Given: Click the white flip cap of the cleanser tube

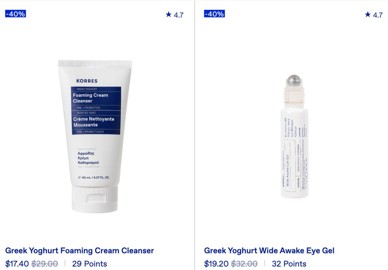Looking at the screenshot, I should coord(95,199).
